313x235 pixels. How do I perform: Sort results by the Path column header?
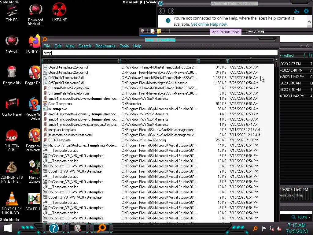(159, 60)
